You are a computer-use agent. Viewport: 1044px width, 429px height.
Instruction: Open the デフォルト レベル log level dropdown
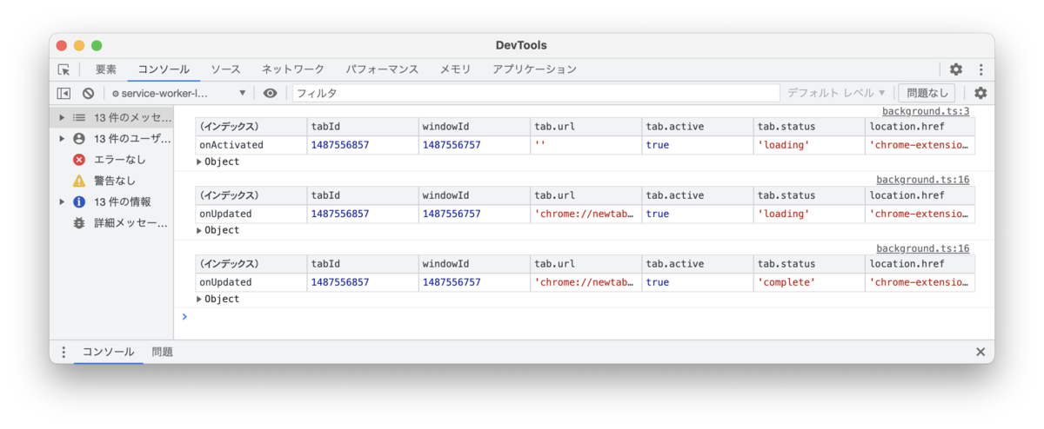coord(836,93)
